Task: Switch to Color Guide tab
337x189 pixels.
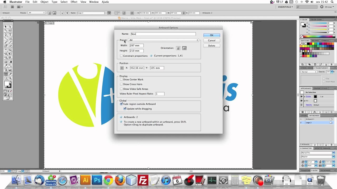Action: pyautogui.click(x=316, y=20)
